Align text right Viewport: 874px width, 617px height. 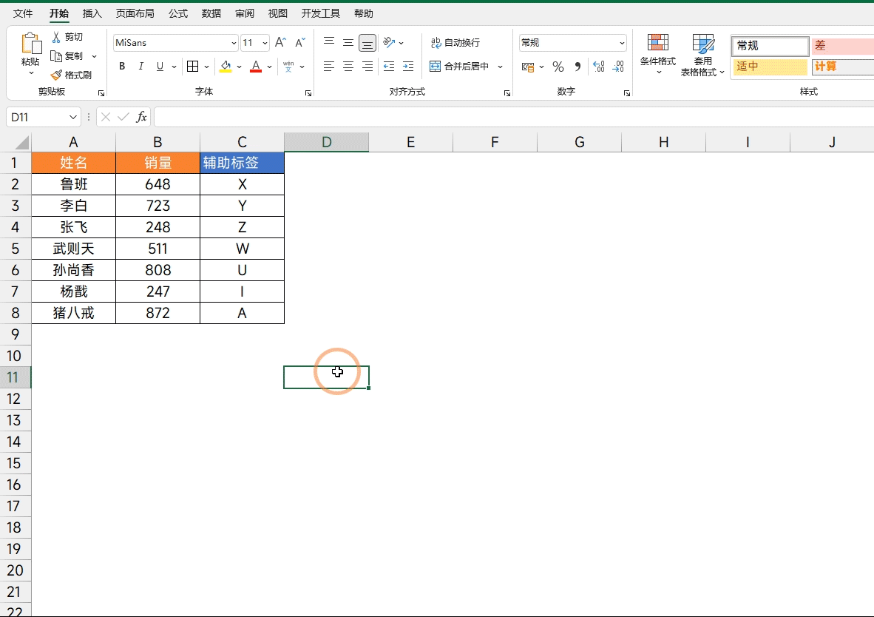[367, 67]
